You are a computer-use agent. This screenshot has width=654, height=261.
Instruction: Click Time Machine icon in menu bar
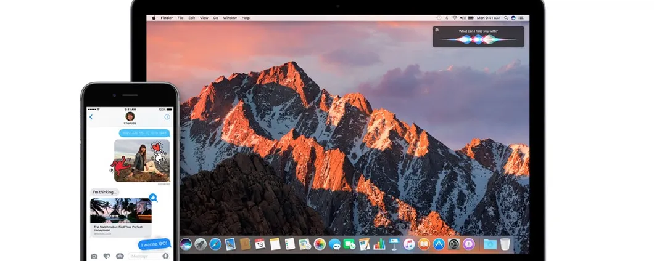coord(439,18)
